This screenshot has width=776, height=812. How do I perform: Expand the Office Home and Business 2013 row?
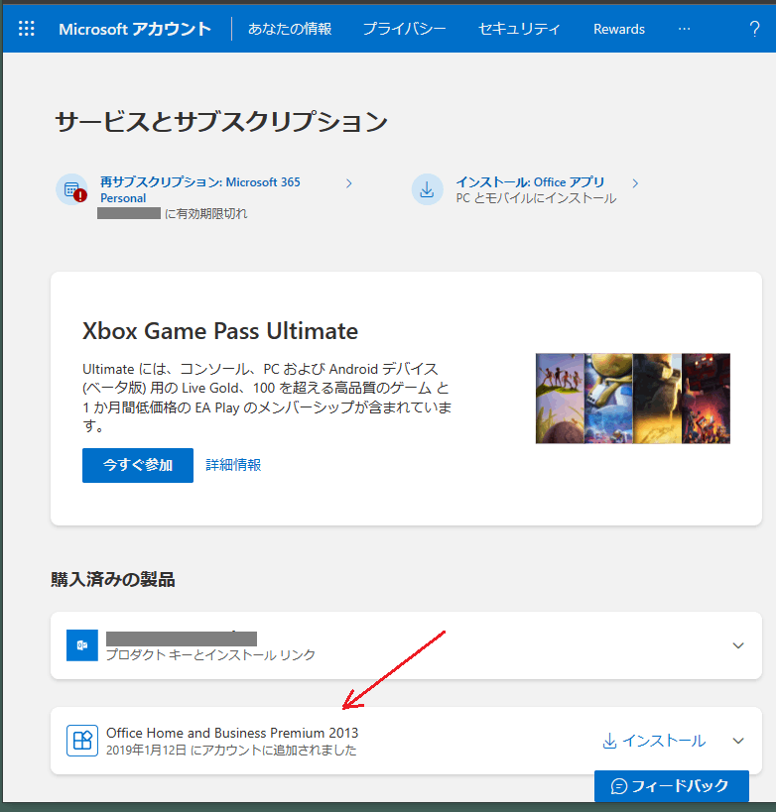738,741
